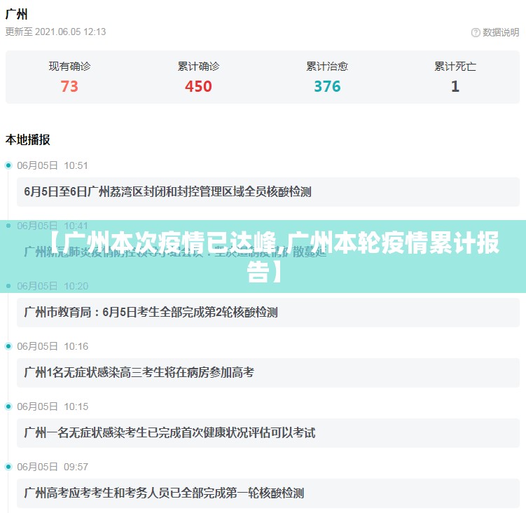
Task: Click the timeline dot beside 10:16
Action: (8, 346)
